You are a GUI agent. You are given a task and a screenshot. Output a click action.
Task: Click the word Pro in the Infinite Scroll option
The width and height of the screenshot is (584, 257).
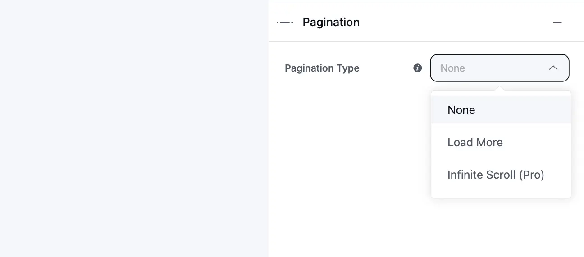pyautogui.click(x=532, y=175)
